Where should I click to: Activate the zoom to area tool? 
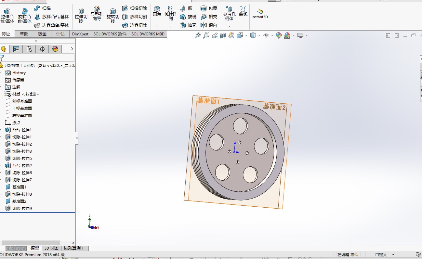pos(206,36)
